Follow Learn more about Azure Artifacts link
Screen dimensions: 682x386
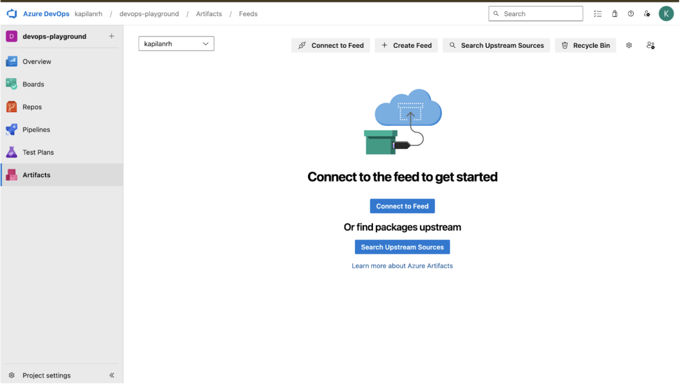[x=402, y=266]
